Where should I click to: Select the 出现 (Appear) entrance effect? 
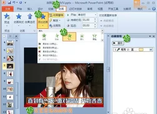[44, 37]
